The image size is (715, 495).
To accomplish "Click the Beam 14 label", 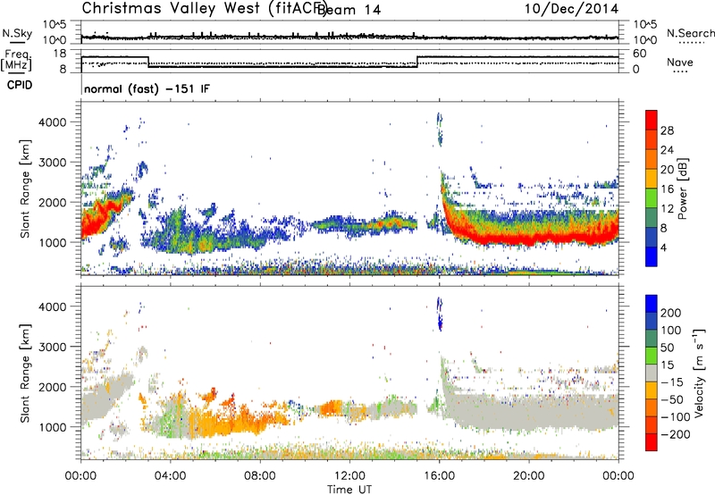I will pyautogui.click(x=349, y=10).
